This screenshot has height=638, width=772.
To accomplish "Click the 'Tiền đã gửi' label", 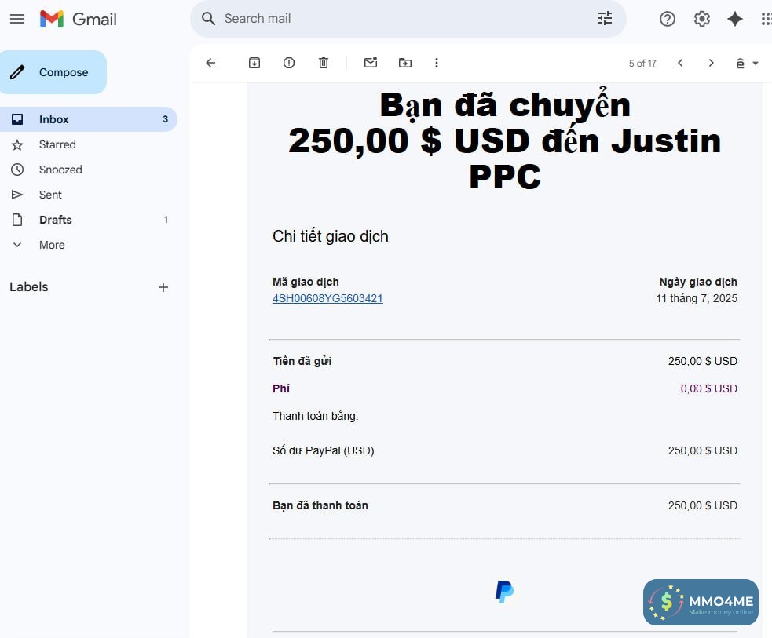I will point(302,361).
